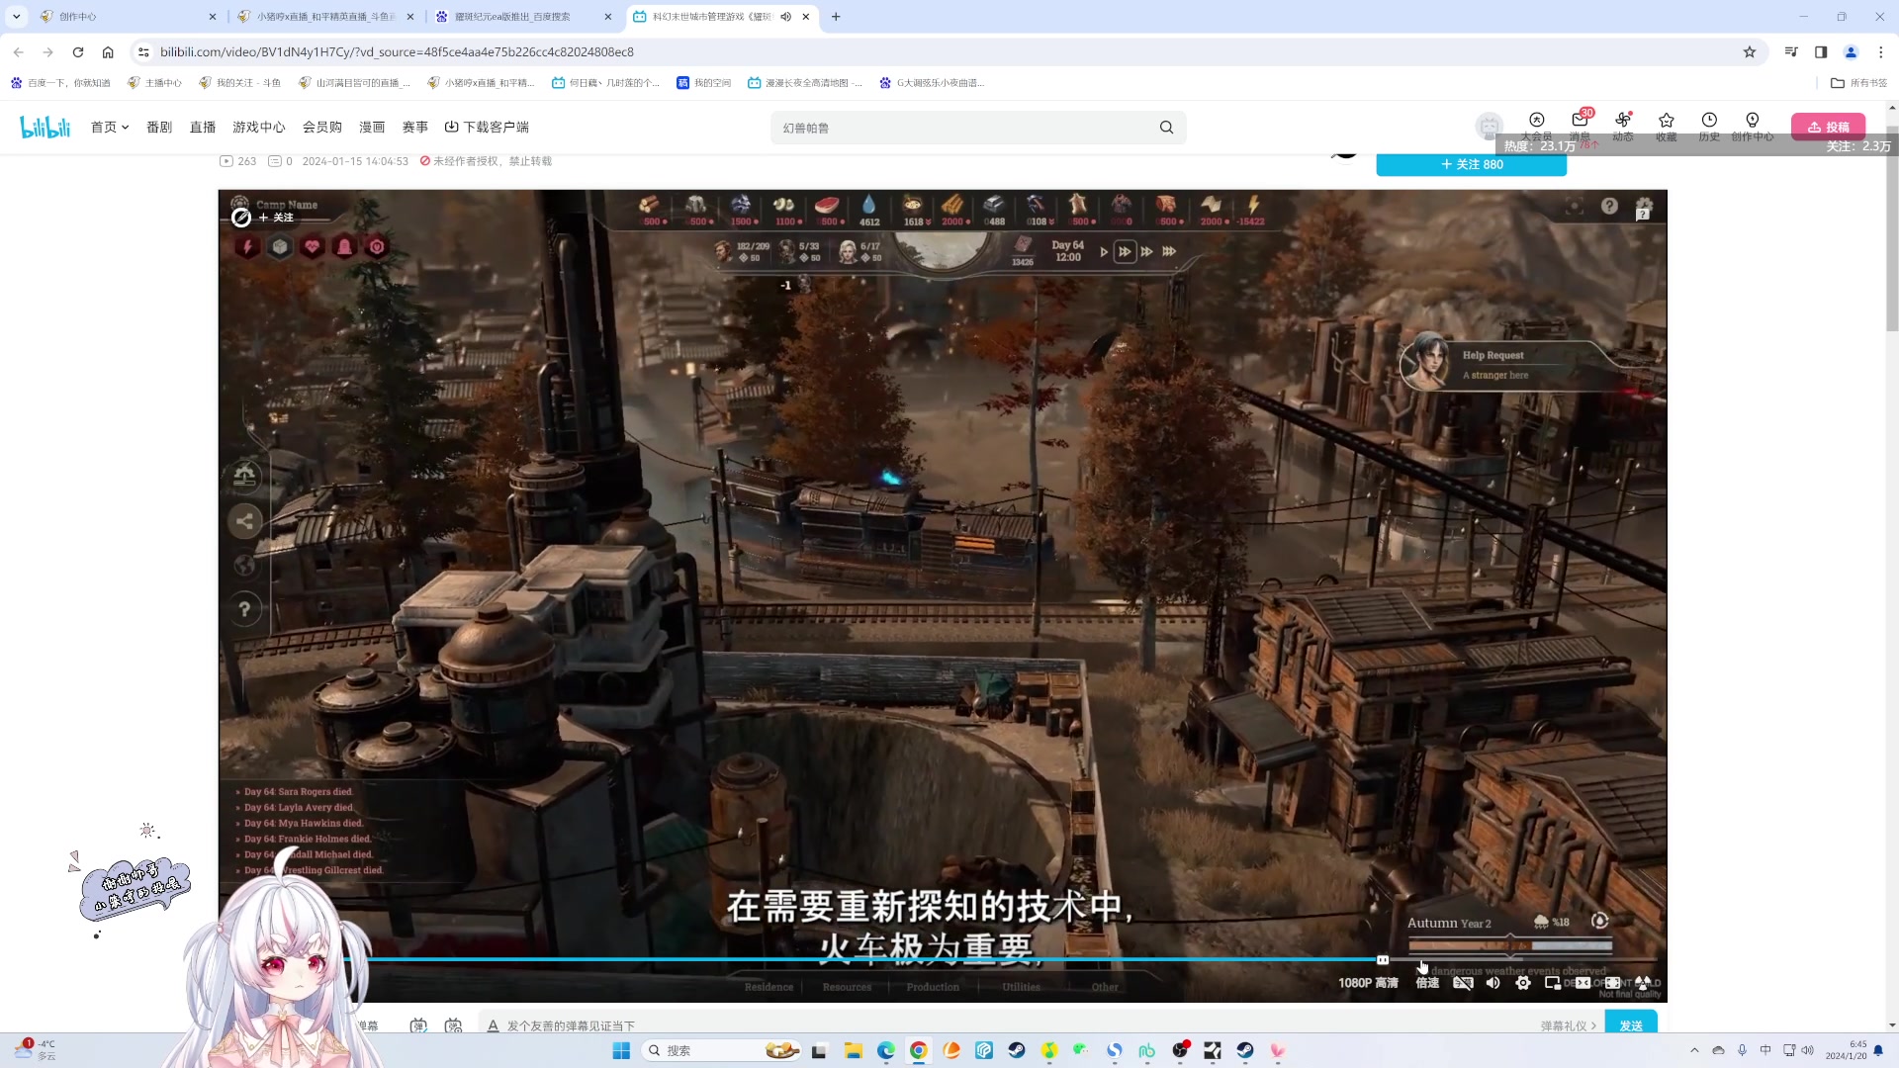Toggle danmaku display switch
The height and width of the screenshot is (1068, 1899).
click(x=418, y=1025)
